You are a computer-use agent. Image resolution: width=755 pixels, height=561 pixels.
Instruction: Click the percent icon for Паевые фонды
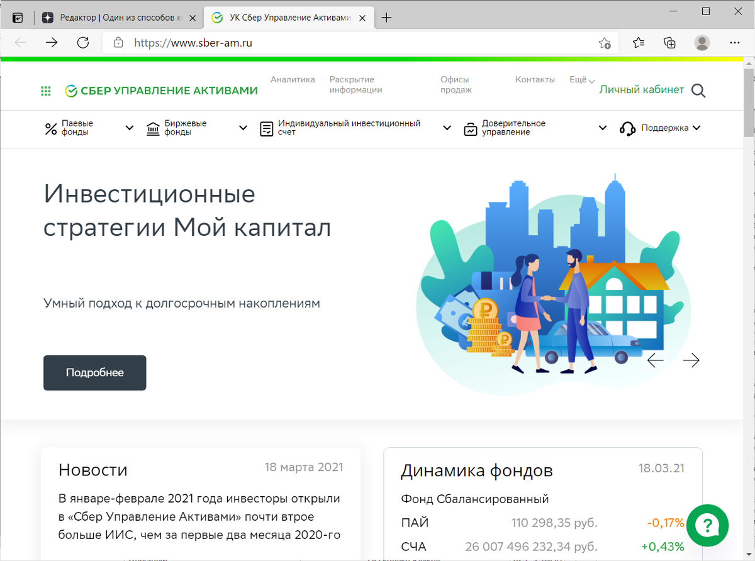point(51,129)
